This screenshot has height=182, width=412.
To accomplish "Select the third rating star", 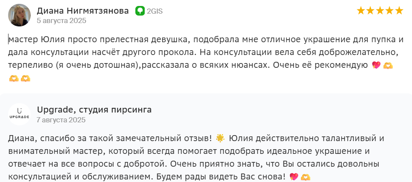I will click(x=380, y=11).
